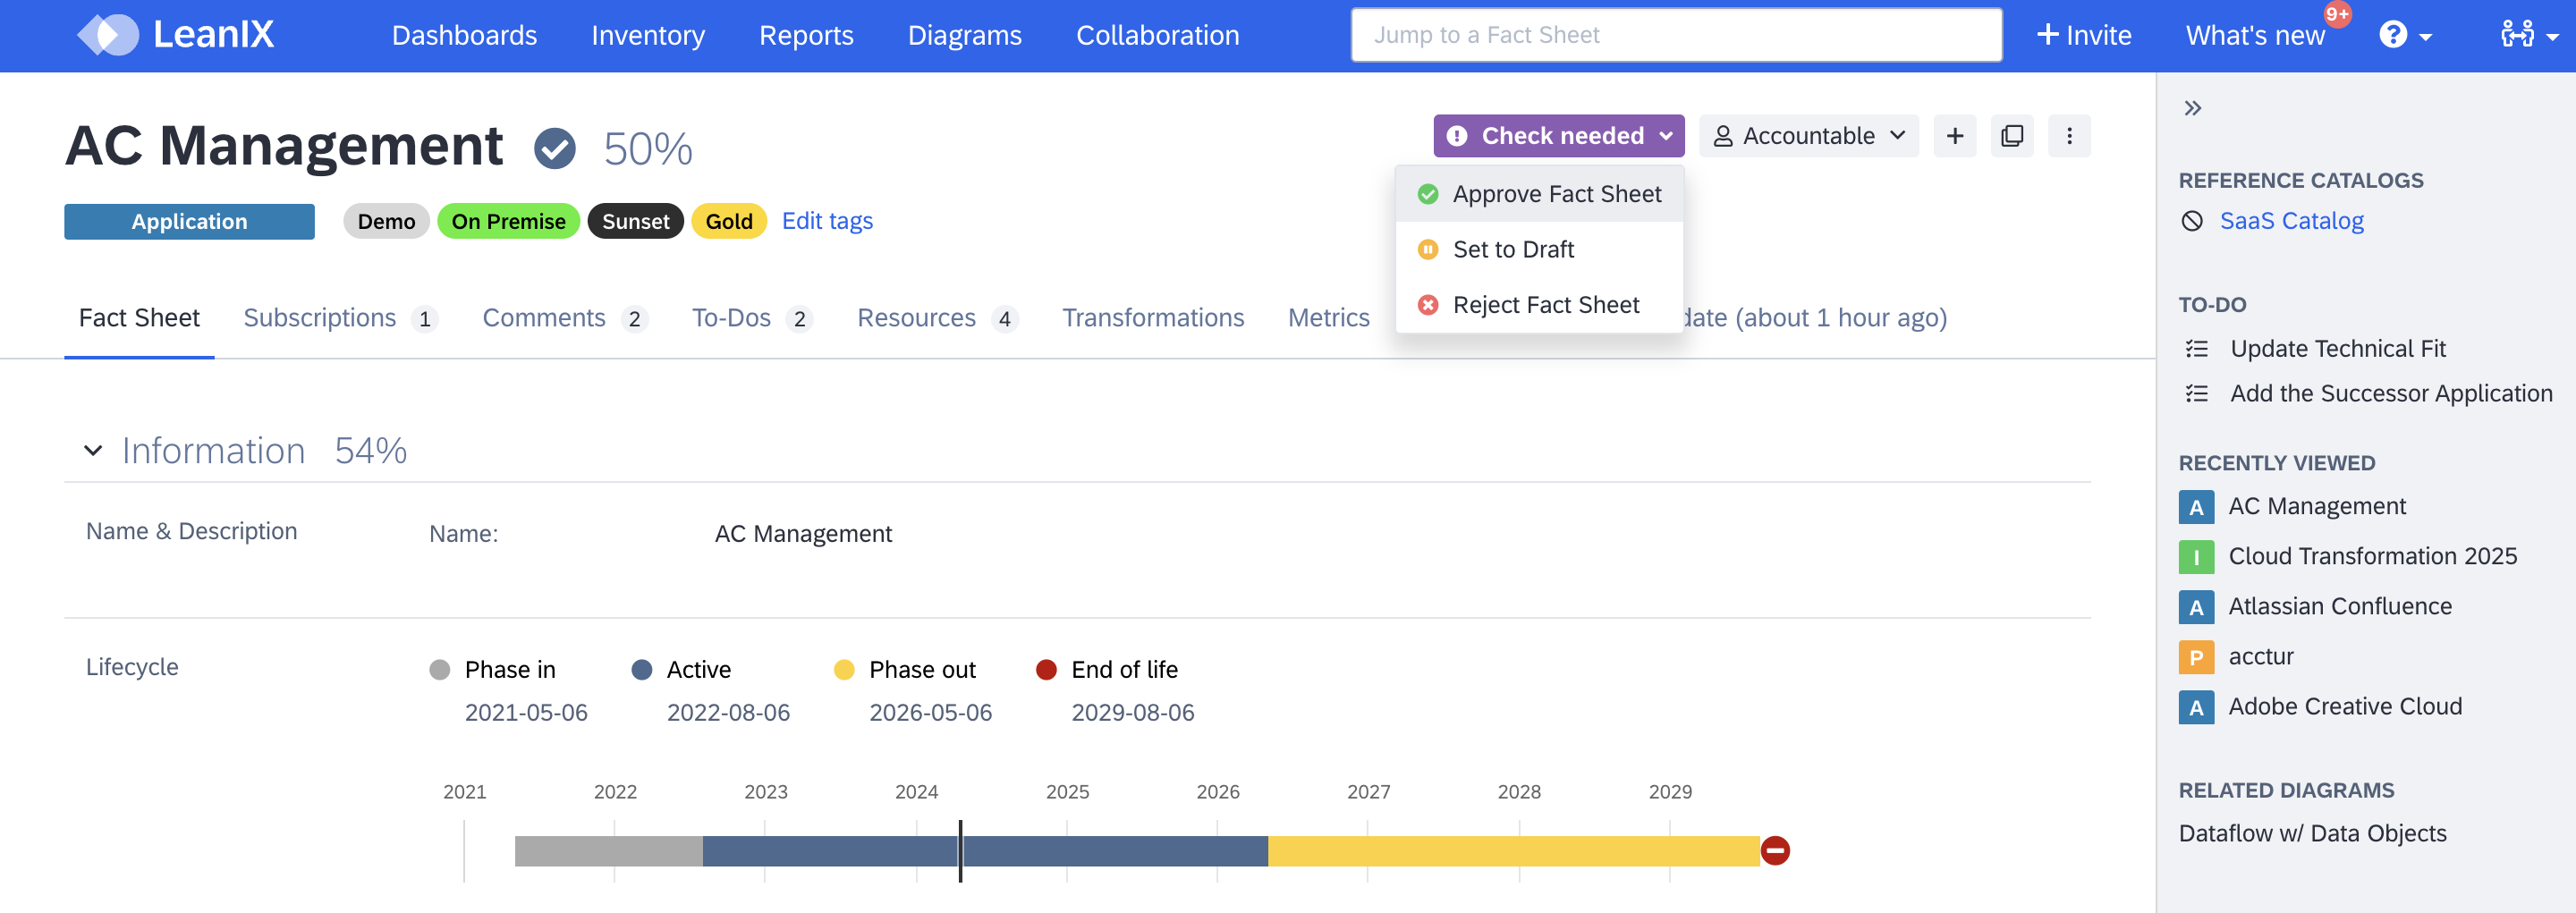The height and width of the screenshot is (913, 2576).
Task: Click the copy Fact Sheet icon
Action: point(2012,136)
